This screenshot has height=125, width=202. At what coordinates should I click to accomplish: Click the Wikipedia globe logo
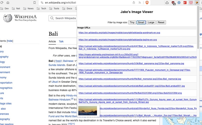(x=8, y=18)
